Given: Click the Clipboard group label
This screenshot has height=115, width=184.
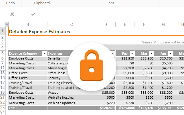Looking at the screenshot, I should [42, 3].
